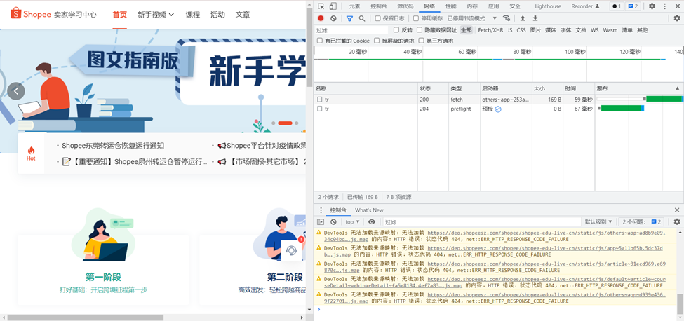Check the 反转 filter option

pos(396,30)
